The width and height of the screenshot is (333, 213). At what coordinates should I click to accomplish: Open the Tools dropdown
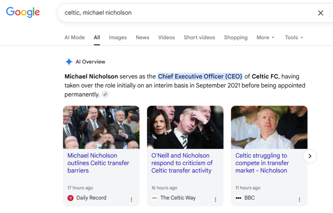[x=294, y=38]
